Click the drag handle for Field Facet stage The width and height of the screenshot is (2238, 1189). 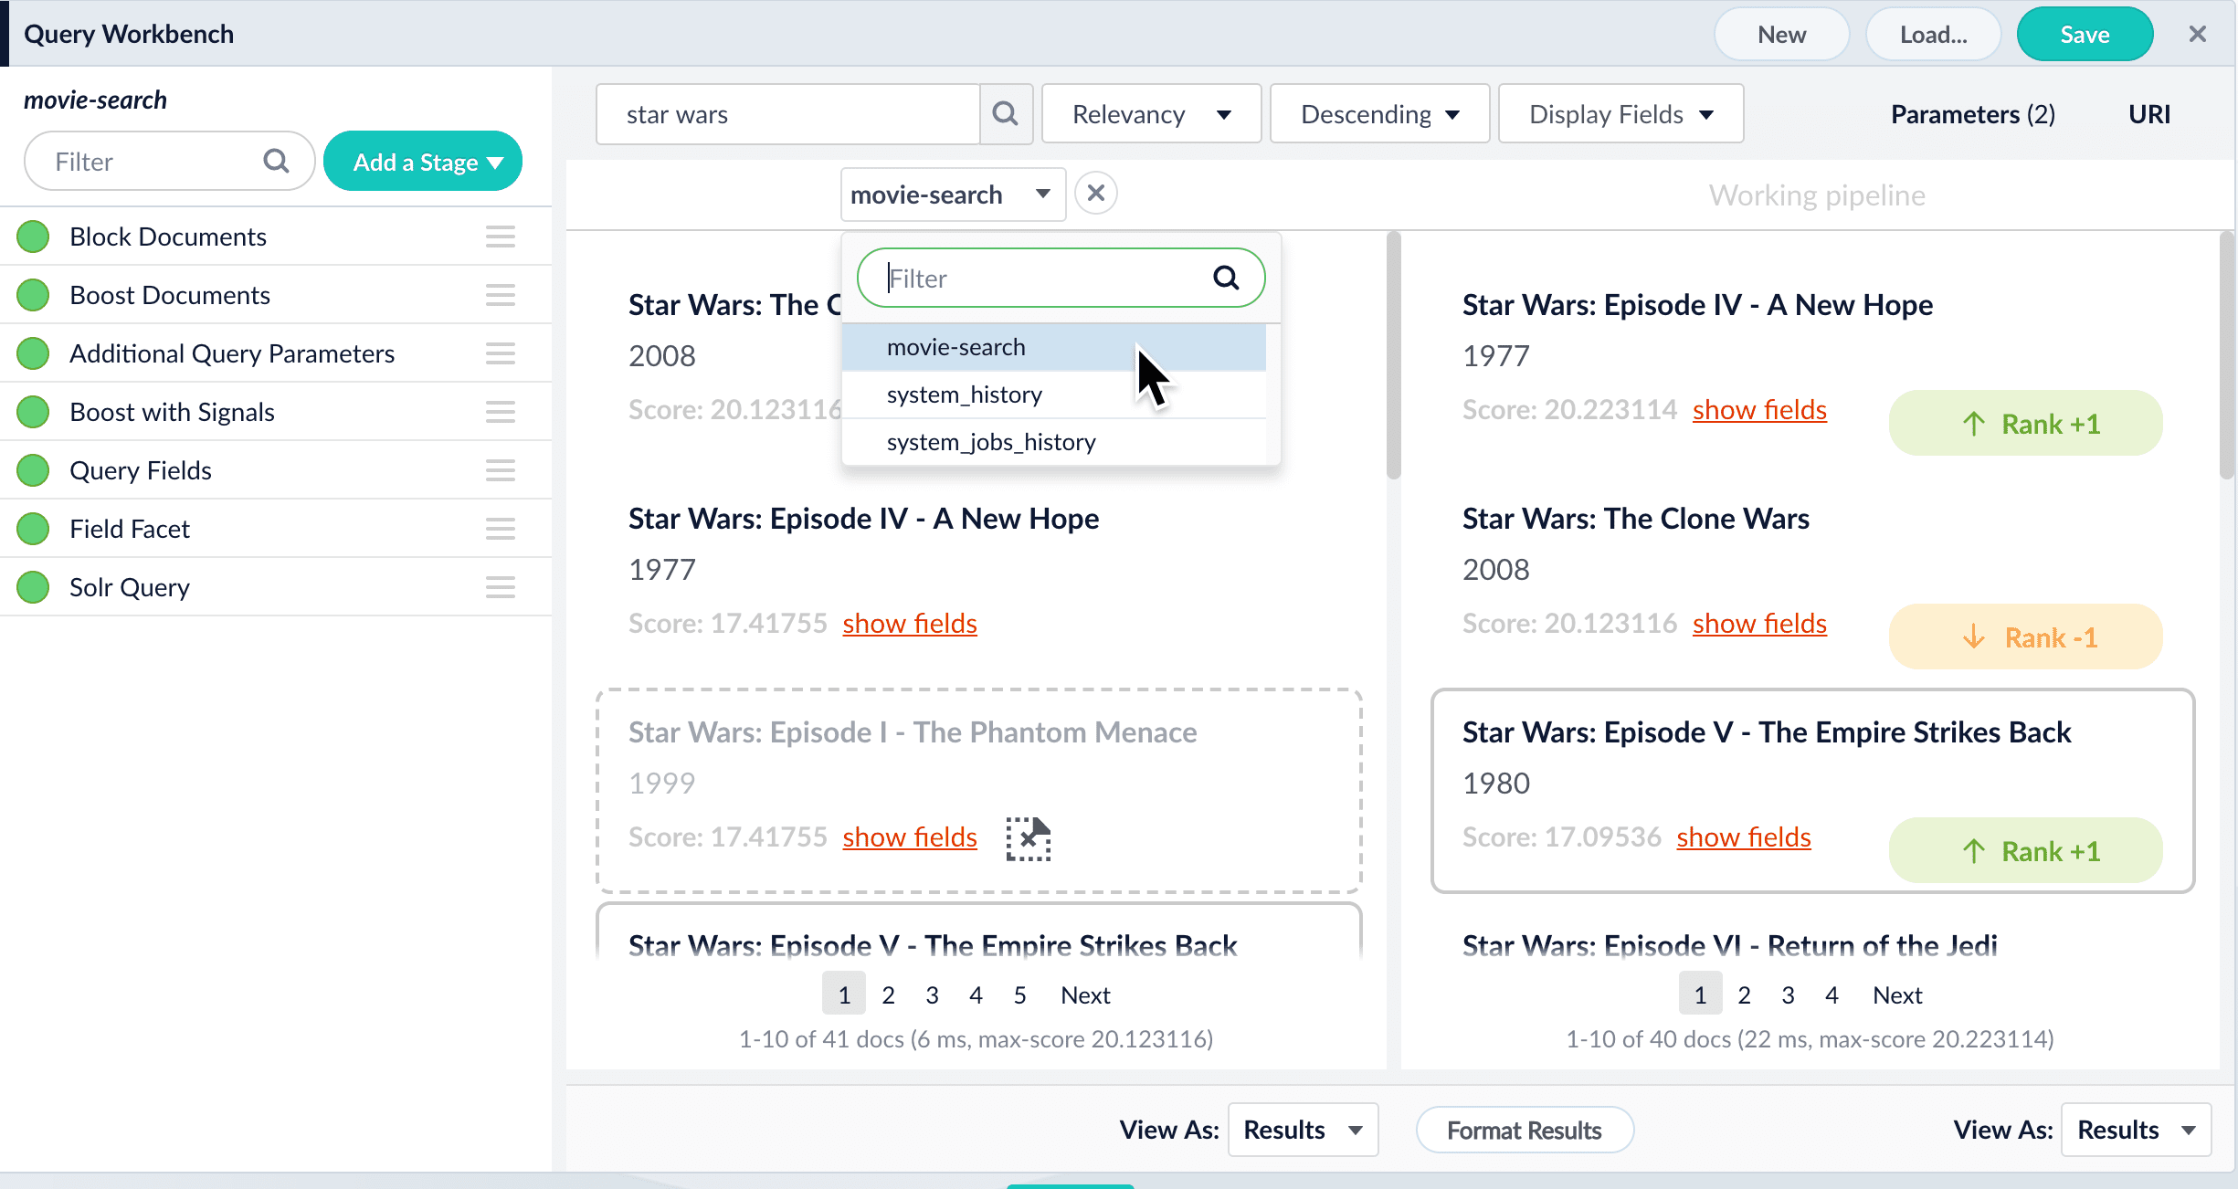500,529
